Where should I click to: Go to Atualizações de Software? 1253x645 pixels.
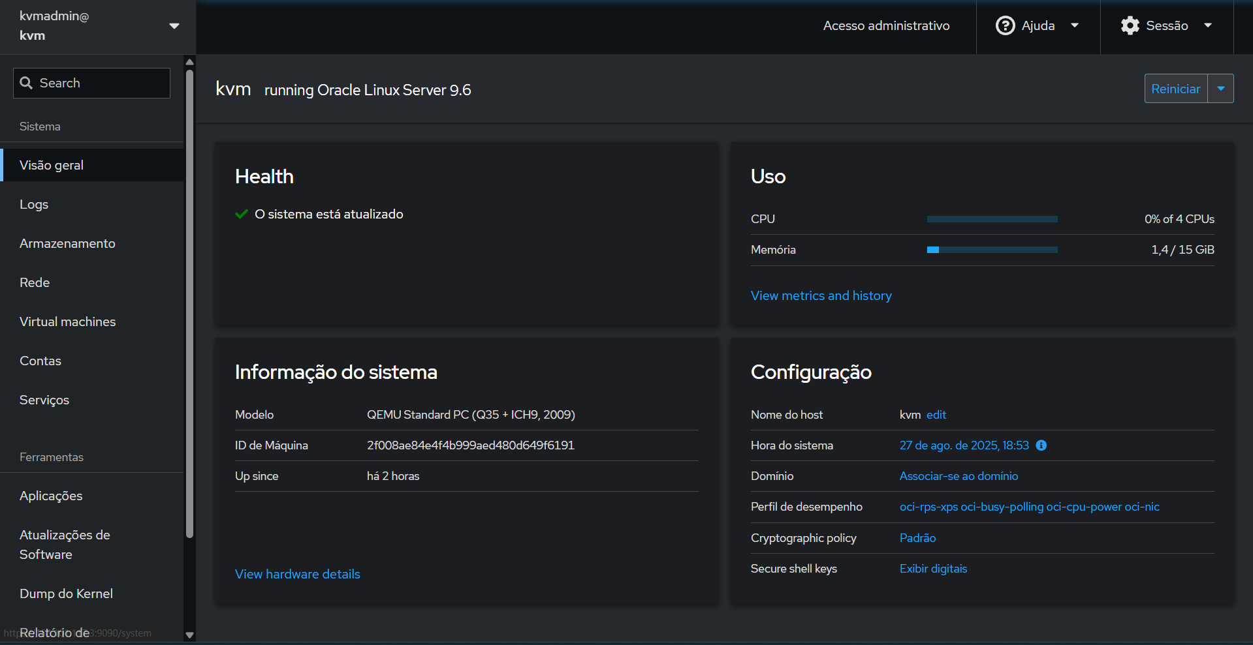[x=93, y=545]
